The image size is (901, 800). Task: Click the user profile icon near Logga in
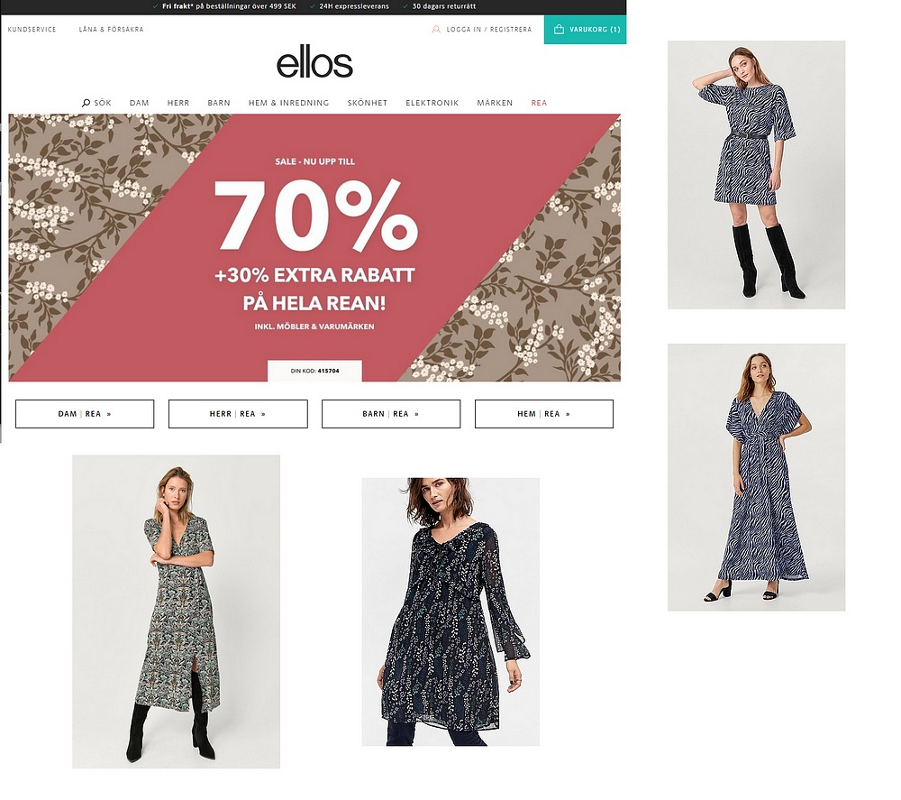point(436,30)
